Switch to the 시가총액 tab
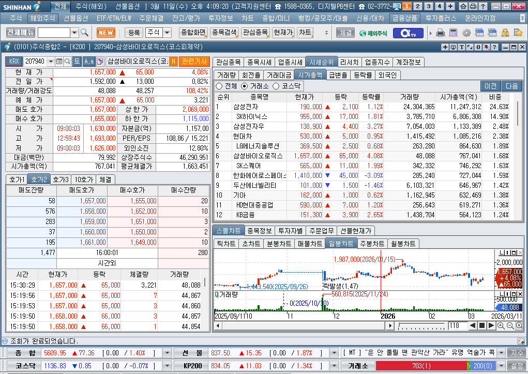Image resolution: width=528 pixels, height=374 pixels. click(x=310, y=75)
